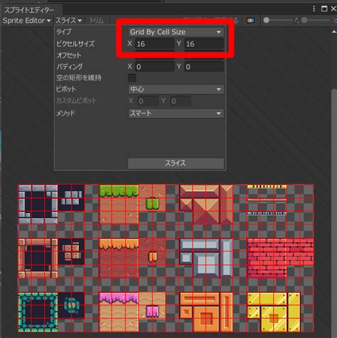
Task: Open the メソッド dropdown set to スマート
Action: (x=176, y=113)
